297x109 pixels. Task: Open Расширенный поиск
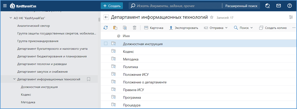(x=241, y=6)
